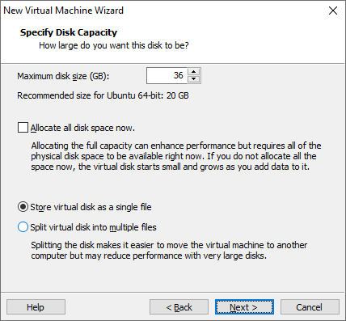
Task: Click the Store virtual disk label text
Action: (x=91, y=207)
